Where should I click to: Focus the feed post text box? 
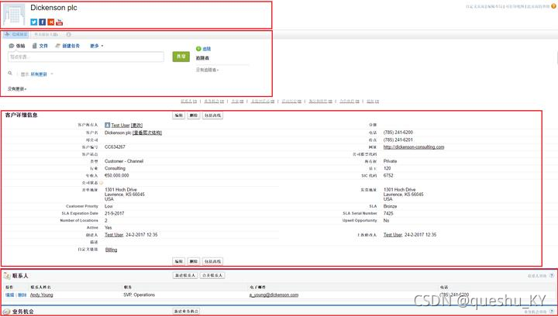[86, 57]
